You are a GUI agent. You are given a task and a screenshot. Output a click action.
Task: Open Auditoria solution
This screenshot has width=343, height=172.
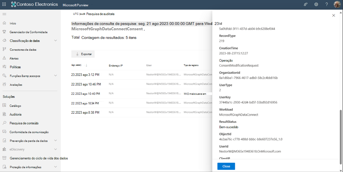pos(15,114)
